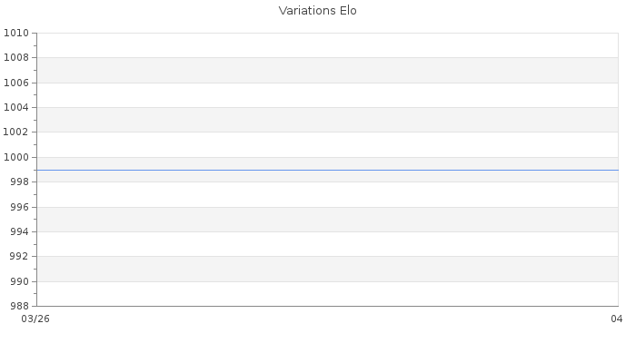The image size is (636, 363).
Task: Click the 1000 y-axis label
Action: point(16,157)
